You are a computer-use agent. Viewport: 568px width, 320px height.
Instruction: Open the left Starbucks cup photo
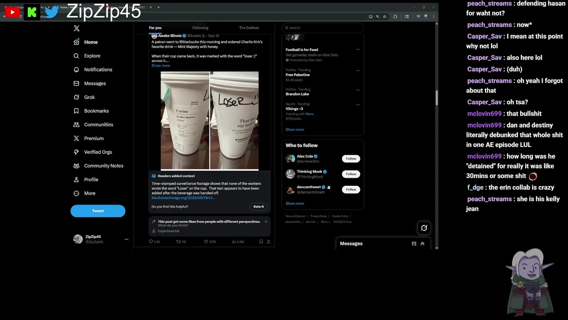click(x=185, y=120)
